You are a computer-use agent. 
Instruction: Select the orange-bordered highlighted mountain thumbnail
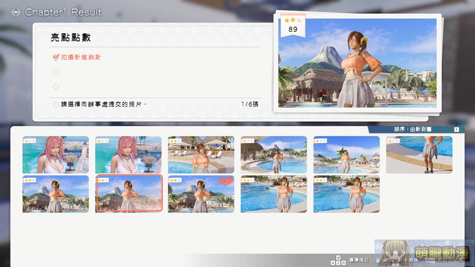129,193
